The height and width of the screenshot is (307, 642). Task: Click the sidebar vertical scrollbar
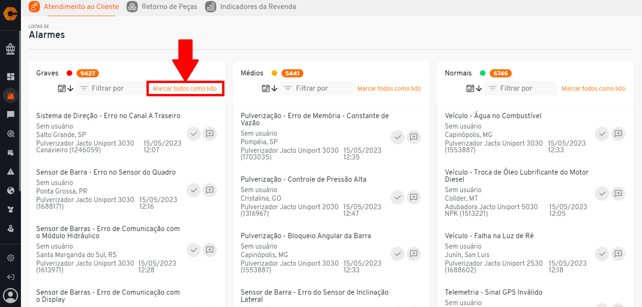click(19, 112)
